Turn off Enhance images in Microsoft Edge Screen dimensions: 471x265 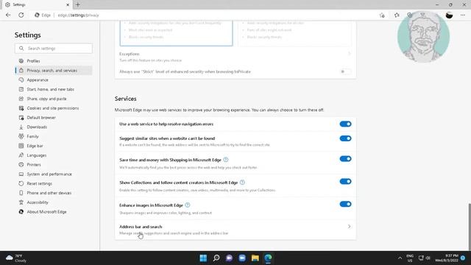(345, 205)
